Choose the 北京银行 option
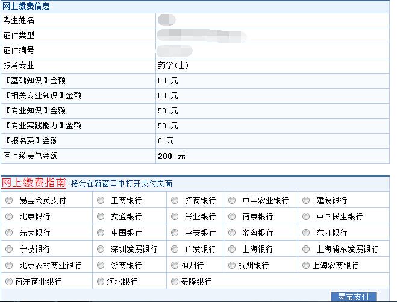 point(9,216)
